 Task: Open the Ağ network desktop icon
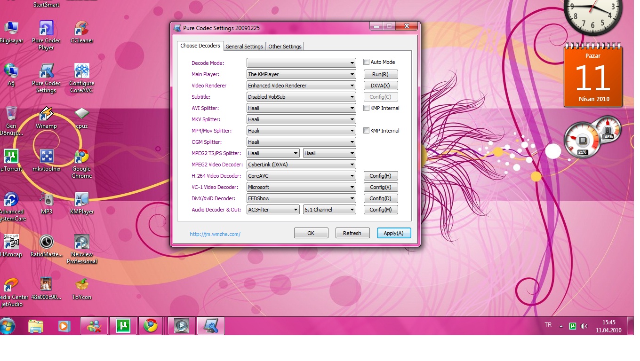11,75
